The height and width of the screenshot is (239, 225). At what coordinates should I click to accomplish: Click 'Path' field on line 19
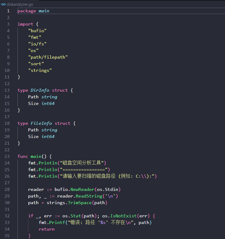click(x=33, y=130)
